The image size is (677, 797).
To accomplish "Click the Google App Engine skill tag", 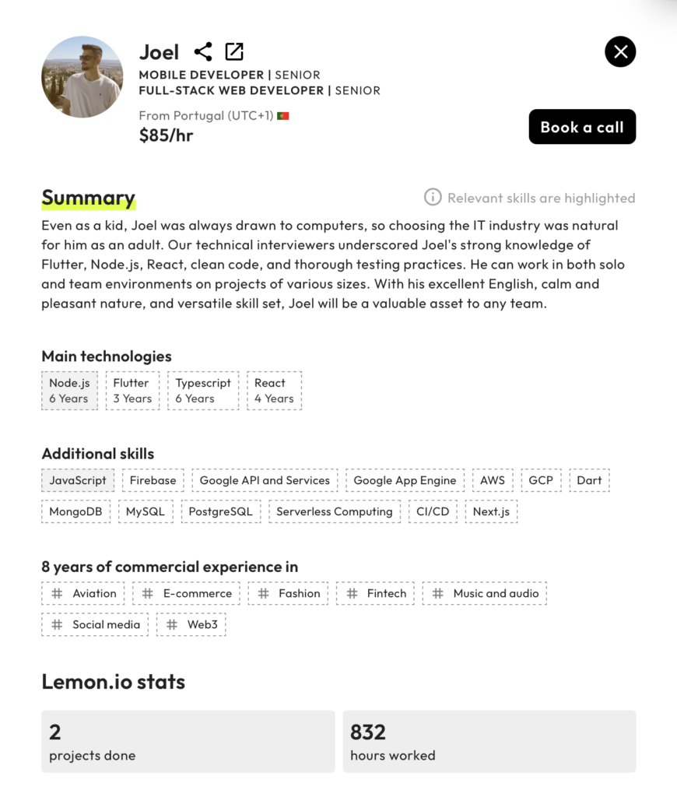I will (x=405, y=480).
